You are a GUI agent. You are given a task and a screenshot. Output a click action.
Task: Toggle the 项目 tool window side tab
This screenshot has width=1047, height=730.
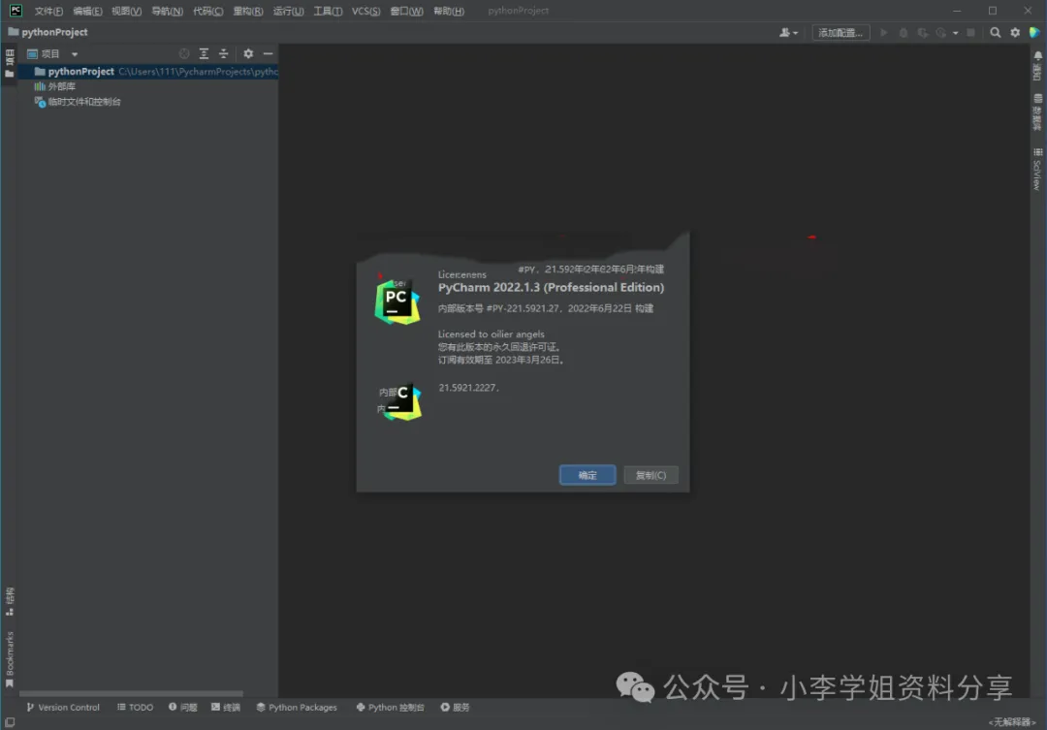[10, 63]
